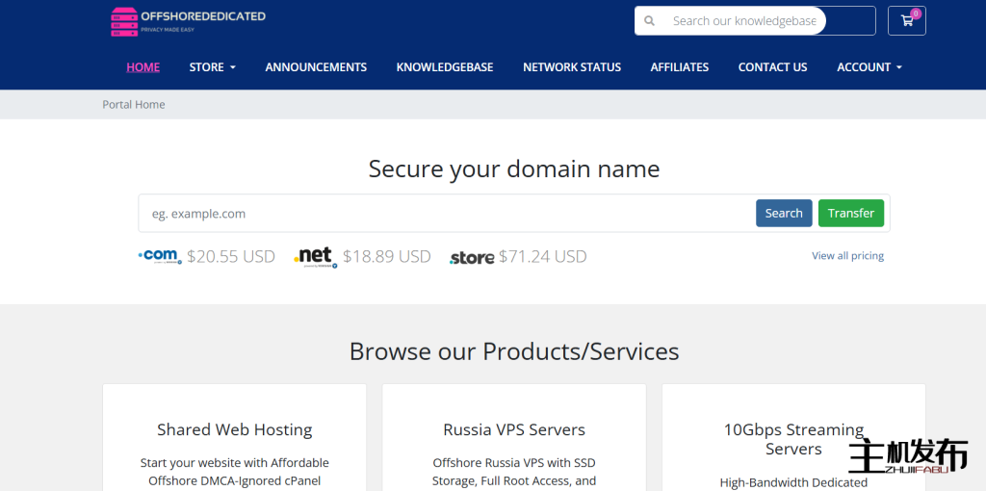Open the Affiliates menu item
The height and width of the screenshot is (491, 986).
(x=679, y=67)
